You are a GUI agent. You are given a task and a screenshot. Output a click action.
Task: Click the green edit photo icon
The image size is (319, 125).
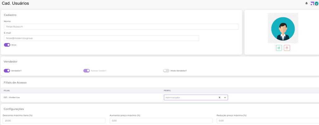coord(279,48)
